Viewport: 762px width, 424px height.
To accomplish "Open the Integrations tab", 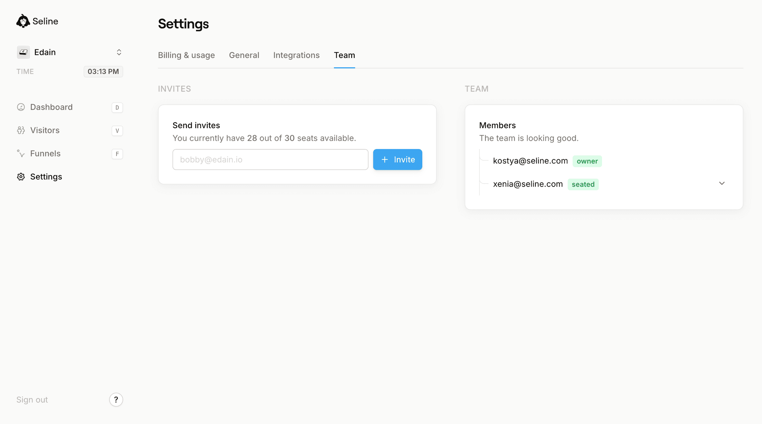I will click(x=297, y=55).
